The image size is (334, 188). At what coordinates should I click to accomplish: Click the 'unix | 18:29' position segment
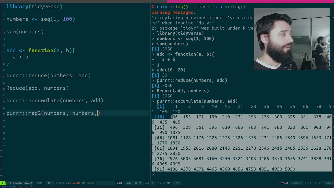pos(134,183)
